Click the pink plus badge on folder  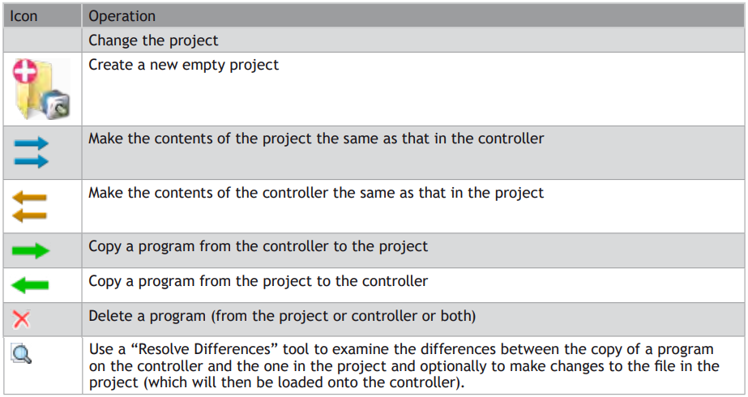(x=25, y=71)
